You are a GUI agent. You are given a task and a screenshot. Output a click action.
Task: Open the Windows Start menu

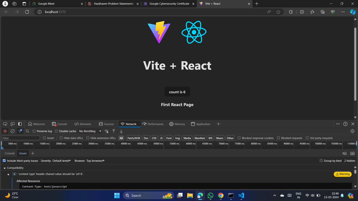tap(117, 196)
